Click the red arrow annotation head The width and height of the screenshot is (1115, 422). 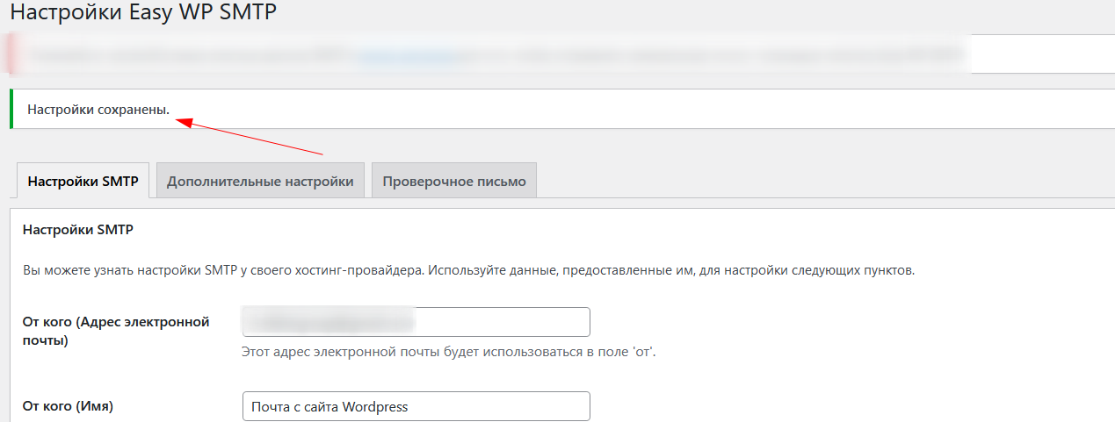pyautogui.click(x=184, y=123)
